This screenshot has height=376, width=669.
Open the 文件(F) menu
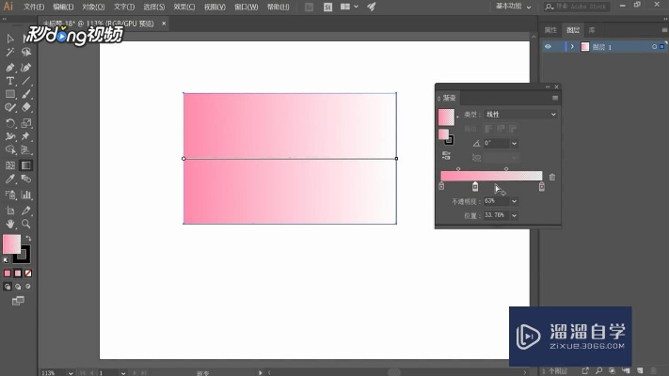click(34, 7)
